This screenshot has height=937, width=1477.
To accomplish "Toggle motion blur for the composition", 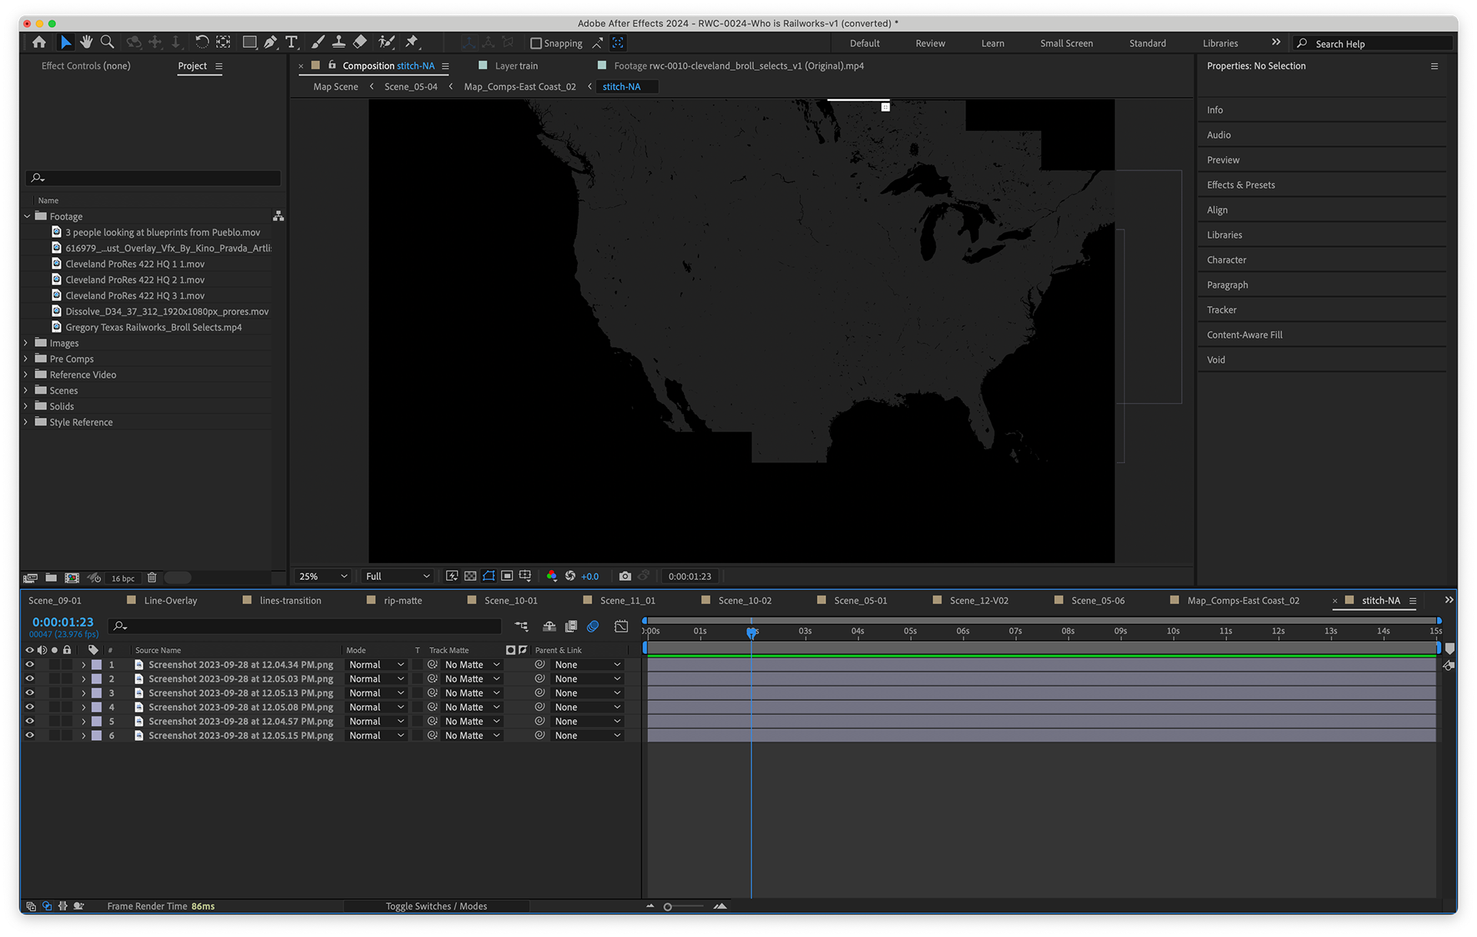I will (592, 627).
